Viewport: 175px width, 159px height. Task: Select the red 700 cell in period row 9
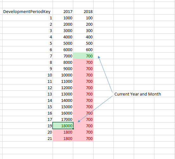(83, 69)
